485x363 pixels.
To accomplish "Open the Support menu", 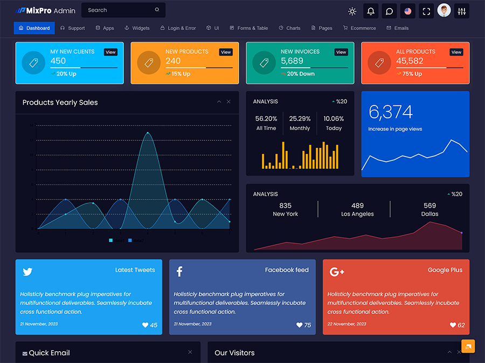I will tap(73, 28).
